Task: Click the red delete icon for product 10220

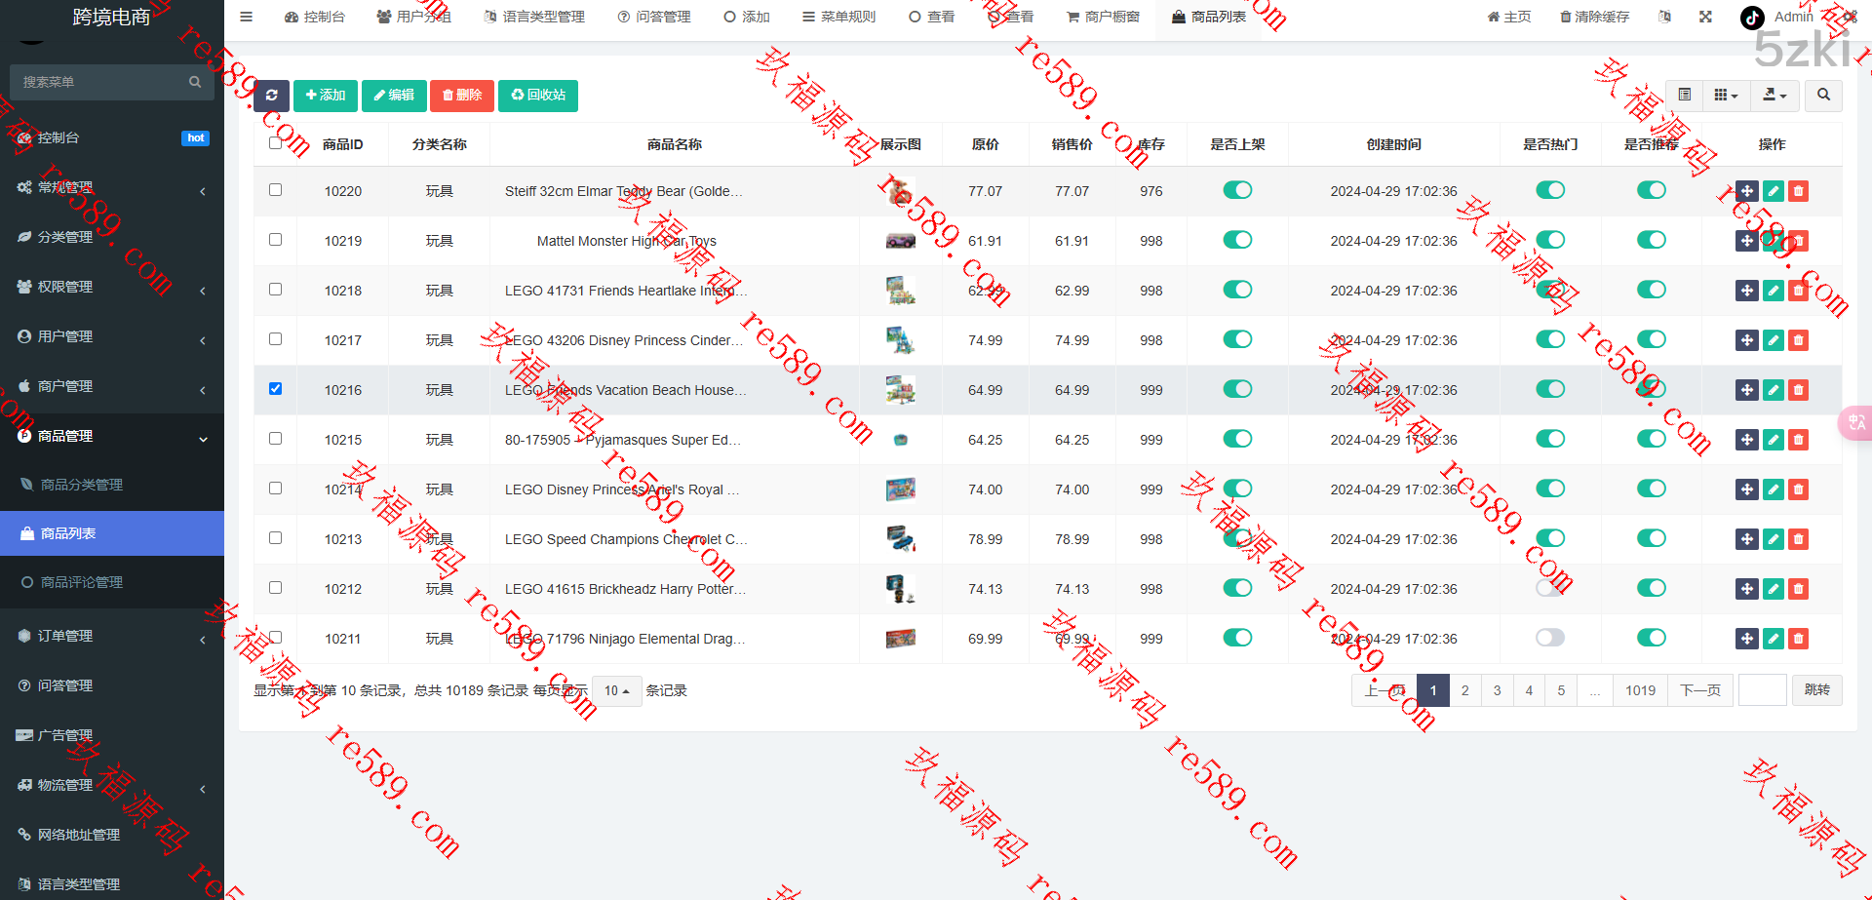Action: 1799,192
